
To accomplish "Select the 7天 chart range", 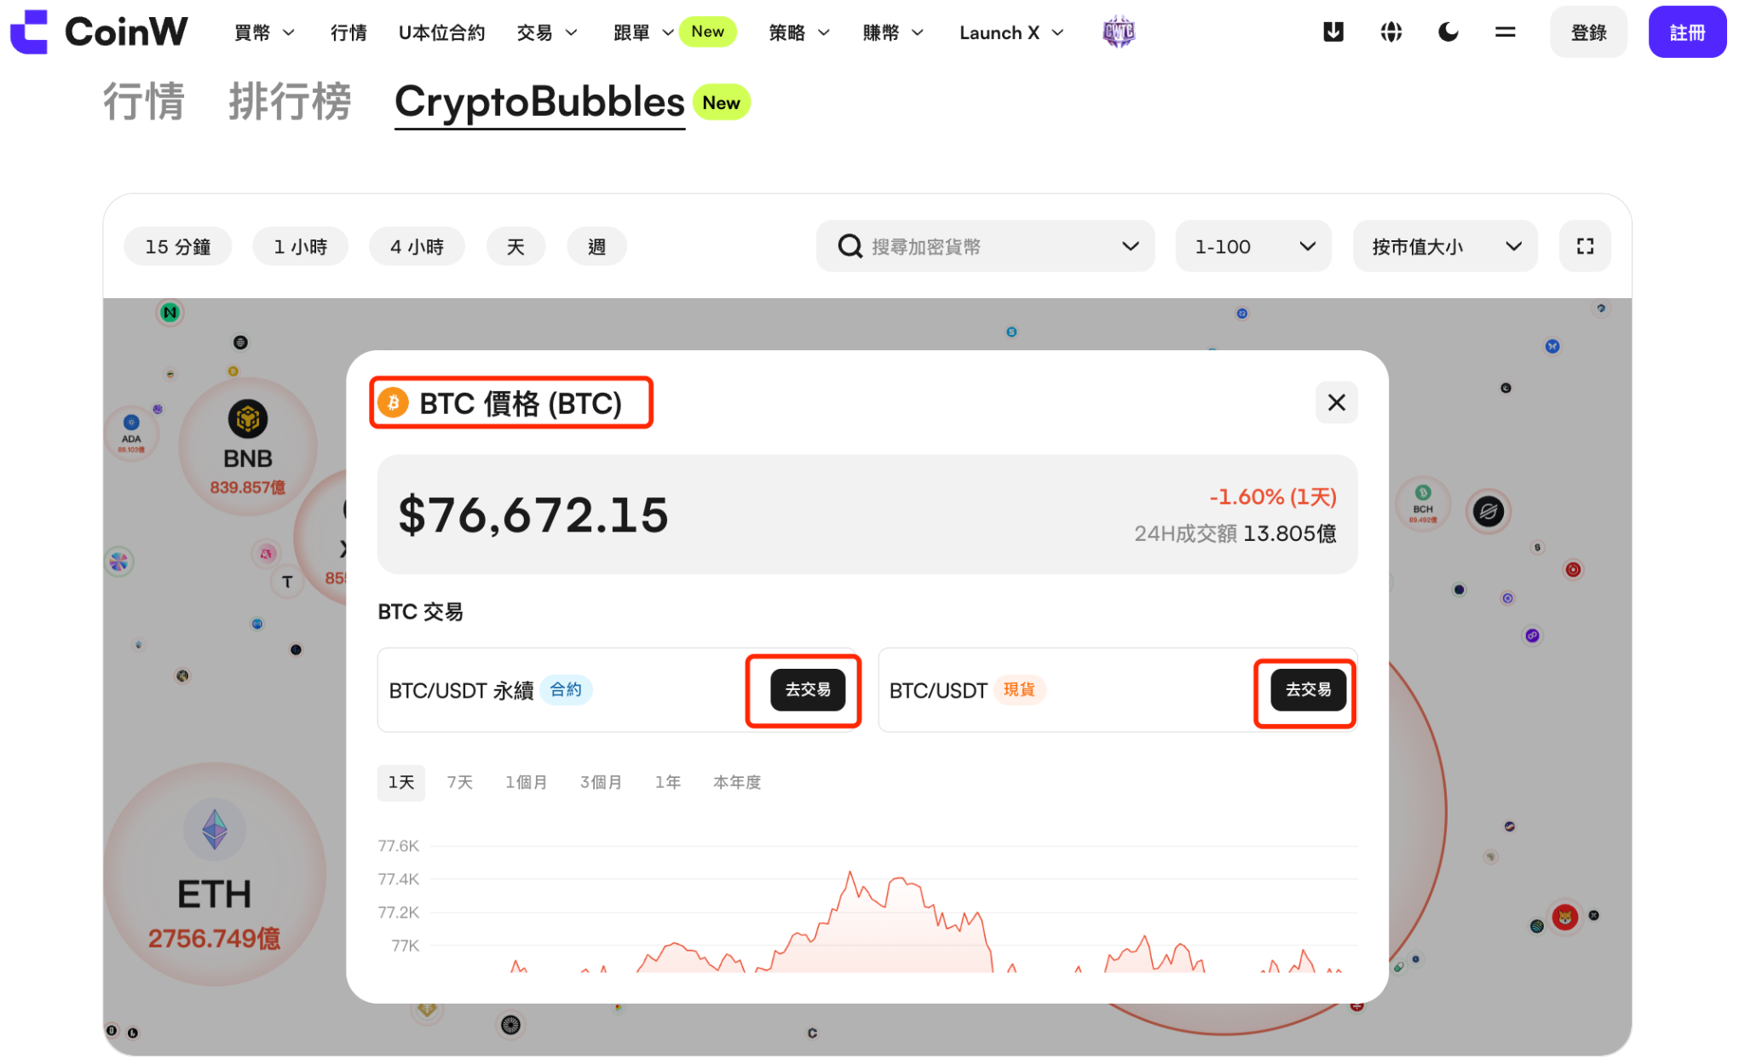I will tap(460, 782).
